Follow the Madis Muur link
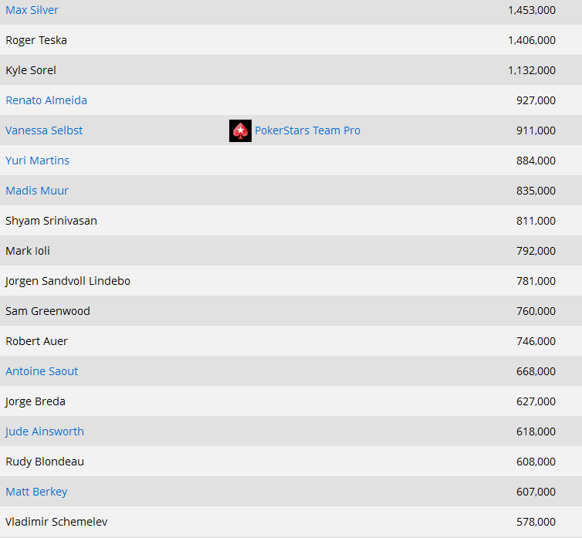Image resolution: width=582 pixels, height=538 pixels. pyautogui.click(x=37, y=191)
